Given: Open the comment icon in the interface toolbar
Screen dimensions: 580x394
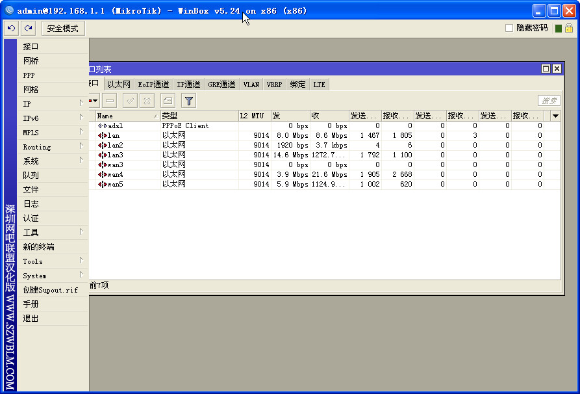Looking at the screenshot, I should click(x=169, y=100).
